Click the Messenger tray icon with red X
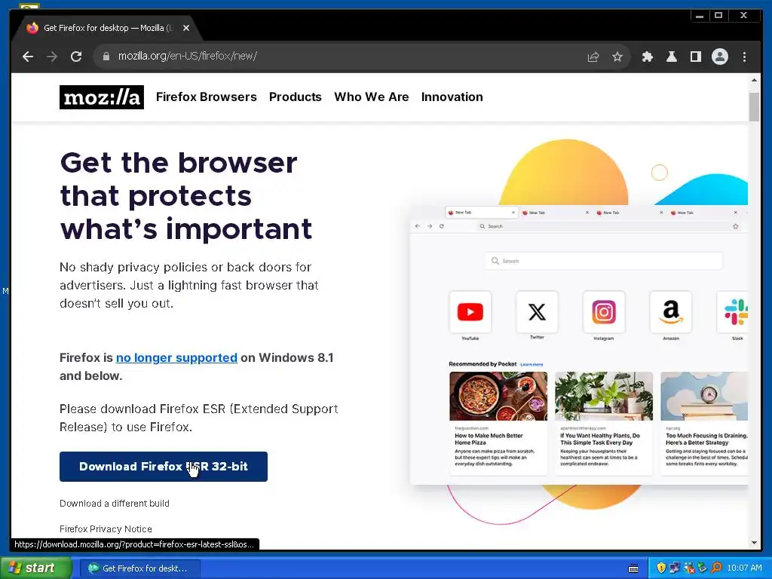Screen dimensions: 772x579 [689, 568]
